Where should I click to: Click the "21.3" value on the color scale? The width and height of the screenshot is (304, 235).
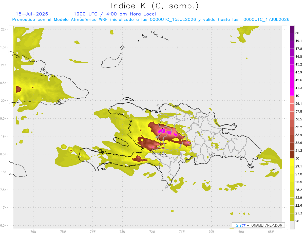click(x=299, y=213)
